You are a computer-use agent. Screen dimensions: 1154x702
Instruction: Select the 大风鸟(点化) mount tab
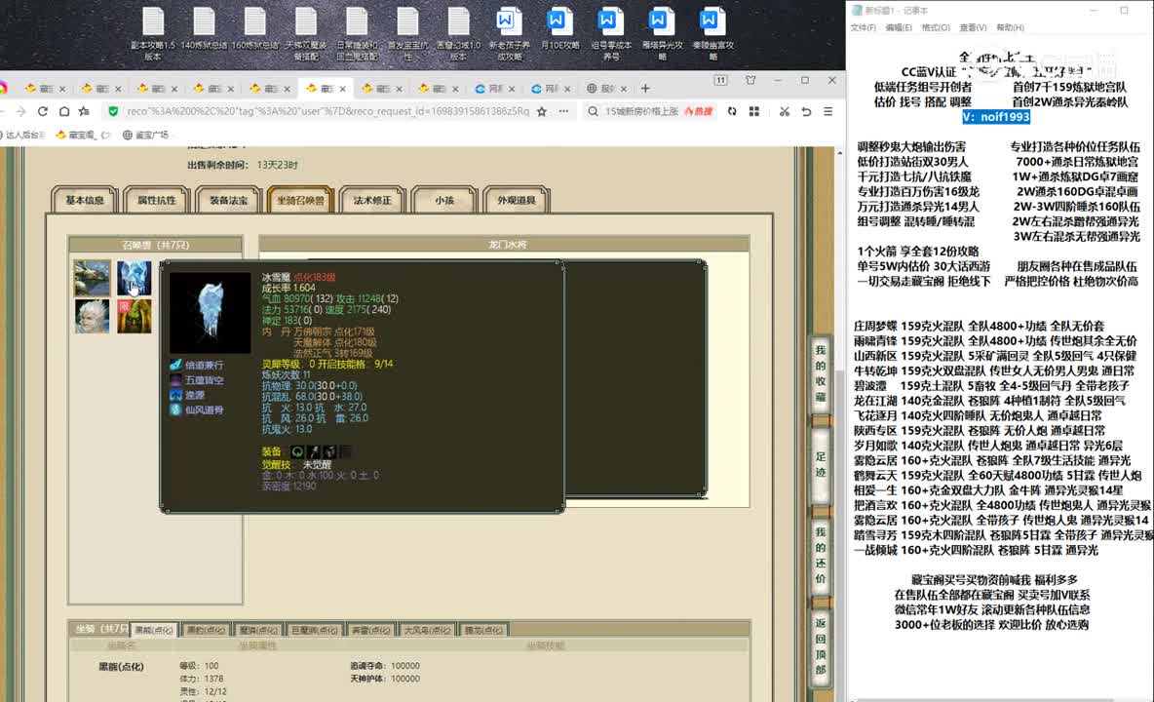(x=427, y=630)
